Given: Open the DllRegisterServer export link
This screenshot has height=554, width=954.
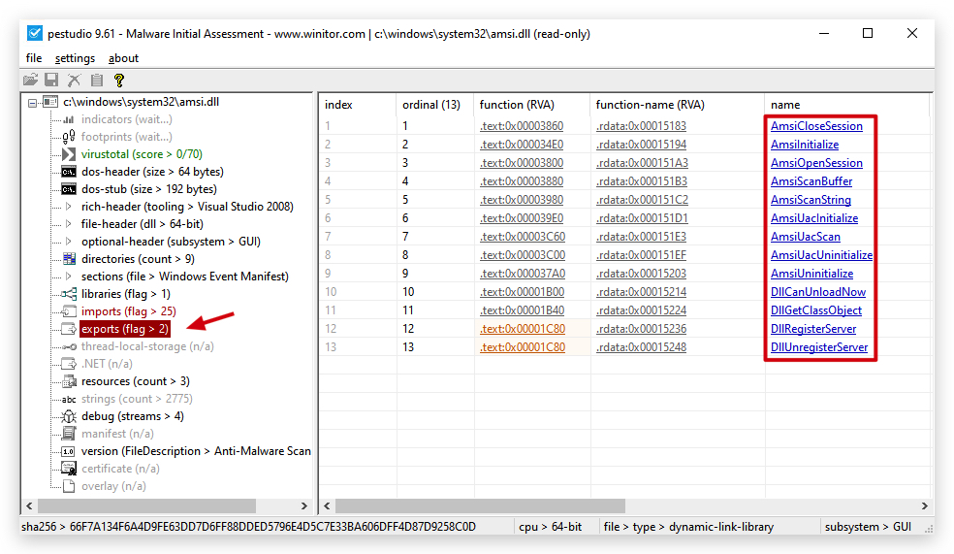Looking at the screenshot, I should click(813, 329).
